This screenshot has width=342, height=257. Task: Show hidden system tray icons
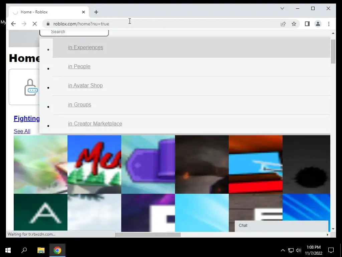(283, 250)
